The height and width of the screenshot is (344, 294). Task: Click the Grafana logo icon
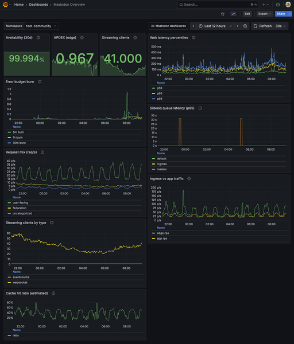5,5
